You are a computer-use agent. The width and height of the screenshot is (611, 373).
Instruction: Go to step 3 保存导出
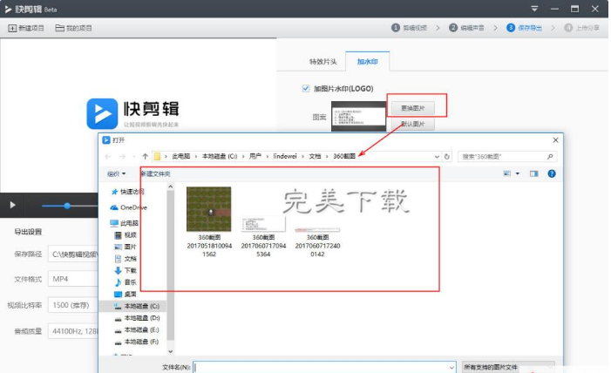524,28
